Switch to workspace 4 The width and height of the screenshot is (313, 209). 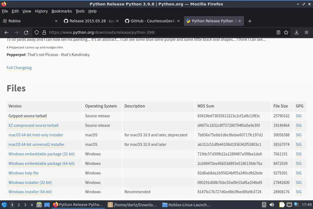click(x=32, y=205)
